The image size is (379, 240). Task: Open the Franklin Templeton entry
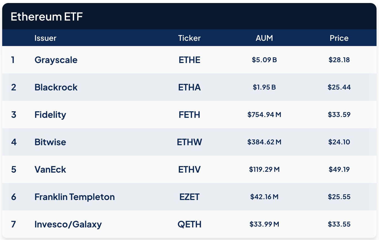74,197
